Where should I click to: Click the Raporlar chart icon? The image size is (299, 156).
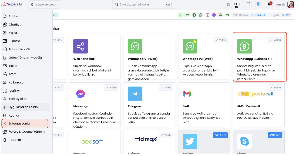5,140
